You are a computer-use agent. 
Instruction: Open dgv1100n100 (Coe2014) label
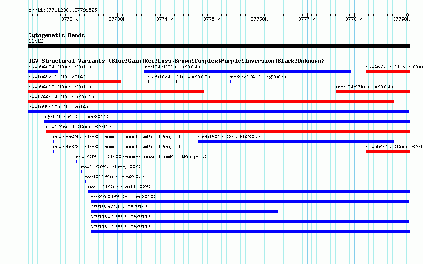pyautogui.click(x=120, y=216)
